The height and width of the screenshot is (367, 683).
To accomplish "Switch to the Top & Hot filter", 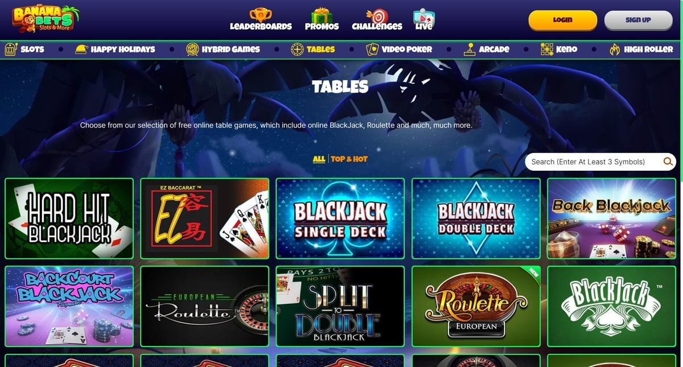I will (349, 159).
